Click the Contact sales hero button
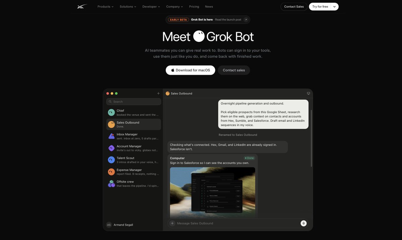This screenshot has width=402, height=240. pyautogui.click(x=234, y=70)
